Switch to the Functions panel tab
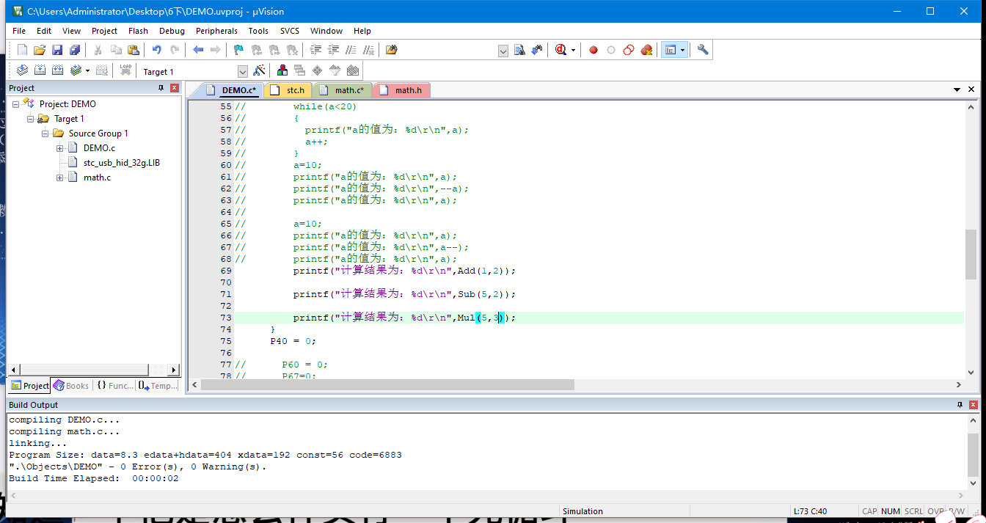Viewport: 986px width, 523px height. click(x=115, y=386)
